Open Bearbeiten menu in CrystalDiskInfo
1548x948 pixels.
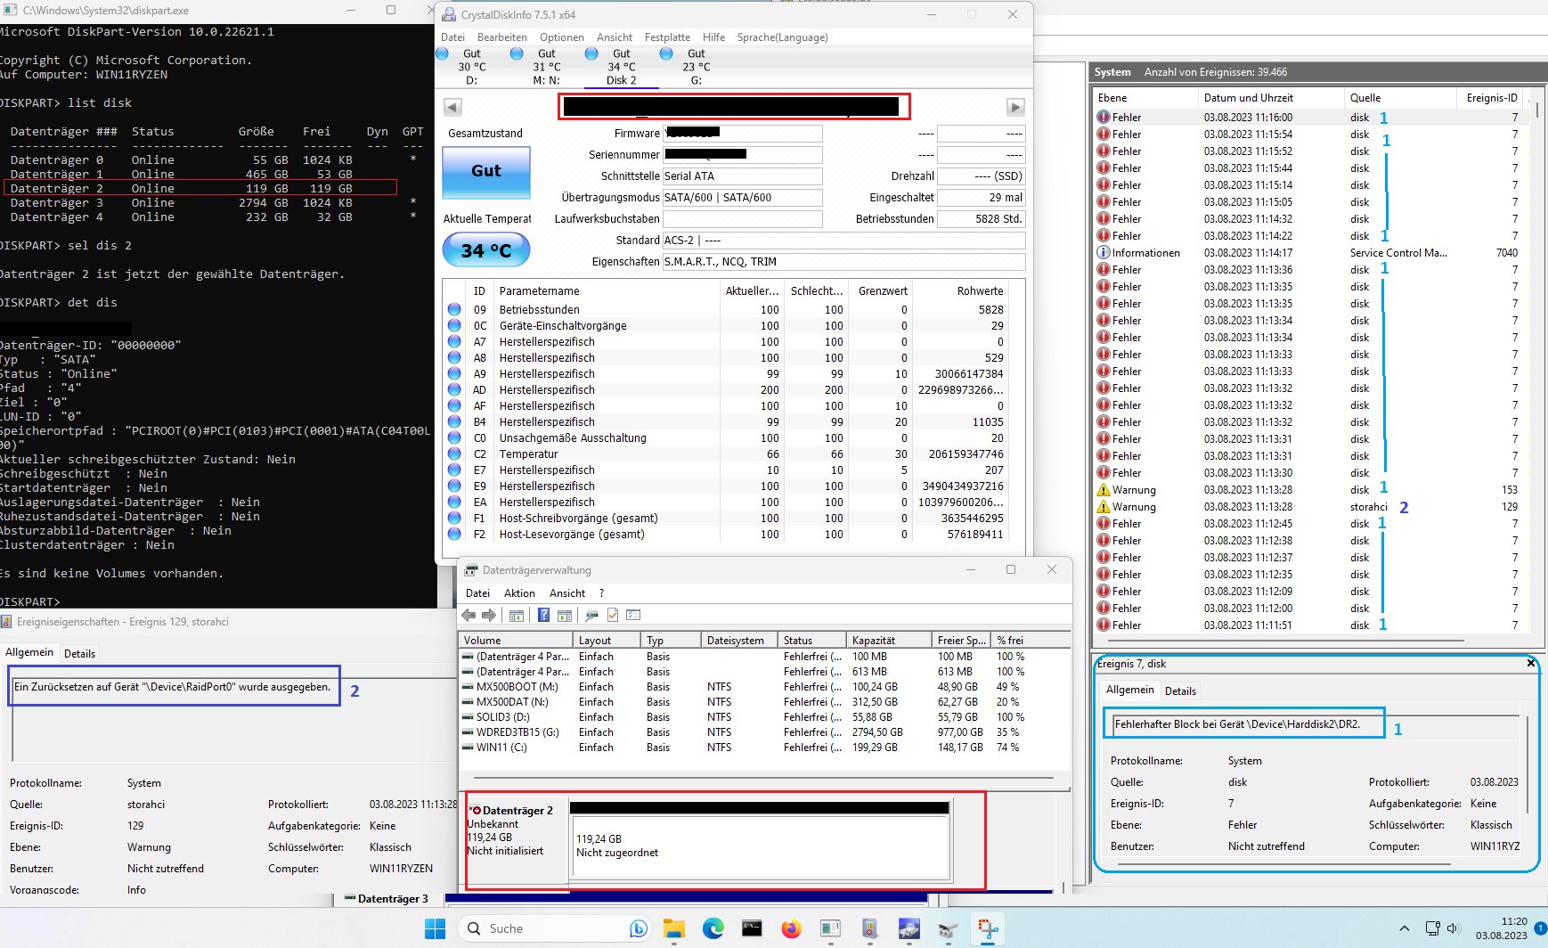coord(502,37)
